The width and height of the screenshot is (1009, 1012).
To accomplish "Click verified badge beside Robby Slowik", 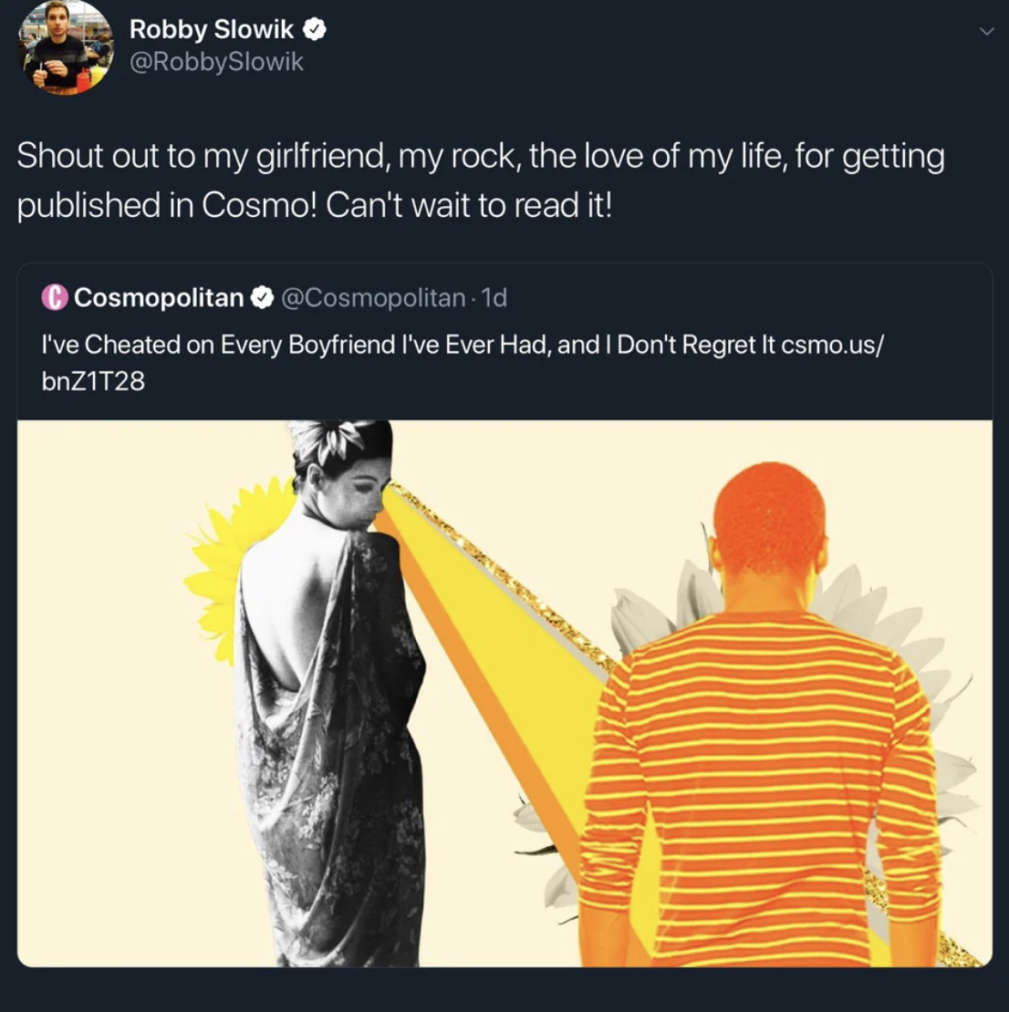I will pos(315,30).
